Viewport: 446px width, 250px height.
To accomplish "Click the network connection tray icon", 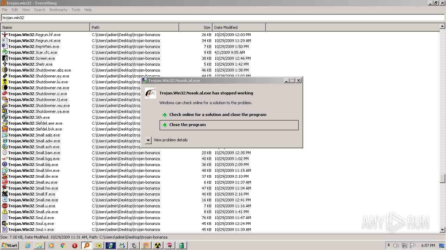I will tap(404, 245).
